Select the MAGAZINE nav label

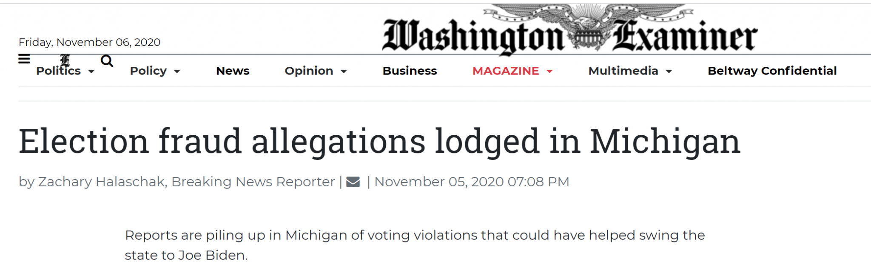(x=505, y=71)
